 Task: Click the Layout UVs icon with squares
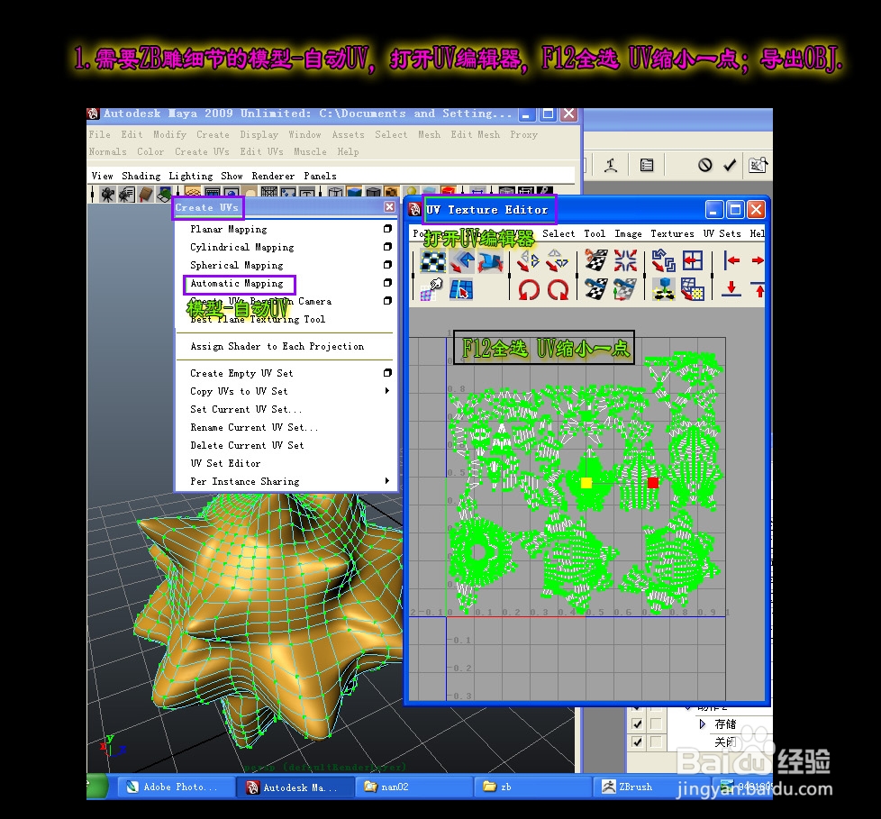tap(664, 260)
